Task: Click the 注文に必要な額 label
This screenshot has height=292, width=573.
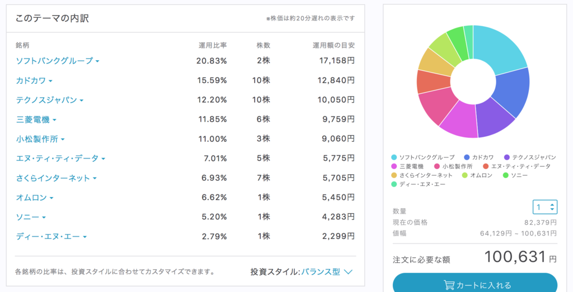Action: (421, 260)
